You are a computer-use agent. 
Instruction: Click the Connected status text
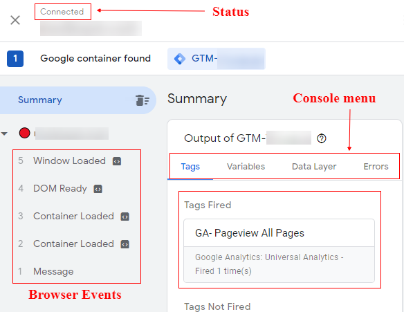62,12
